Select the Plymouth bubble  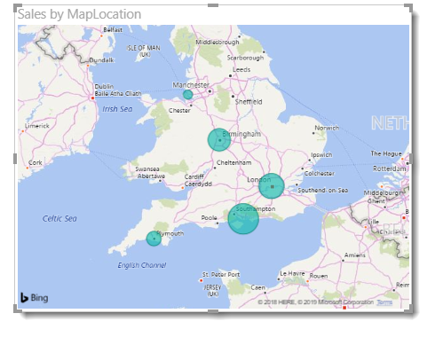point(154,239)
